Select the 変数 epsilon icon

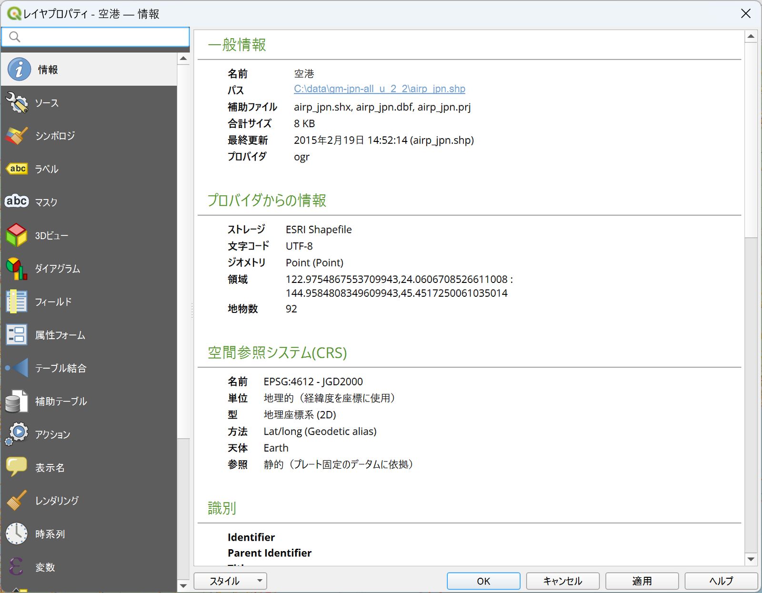[17, 567]
